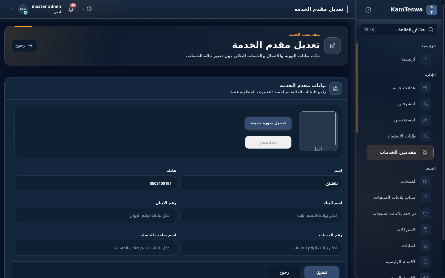The width and height of the screenshot is (445, 278).
Task: Click مراجعة بلاغات المنتجات shield icon
Action: [425, 213]
